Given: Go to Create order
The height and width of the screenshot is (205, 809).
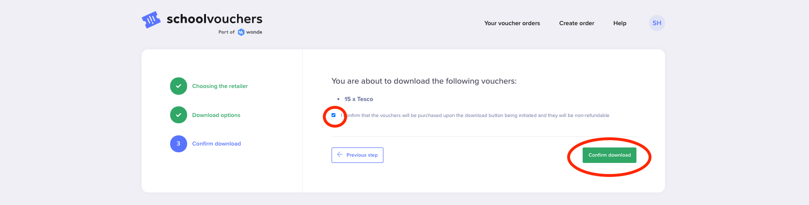Looking at the screenshot, I should [x=576, y=23].
